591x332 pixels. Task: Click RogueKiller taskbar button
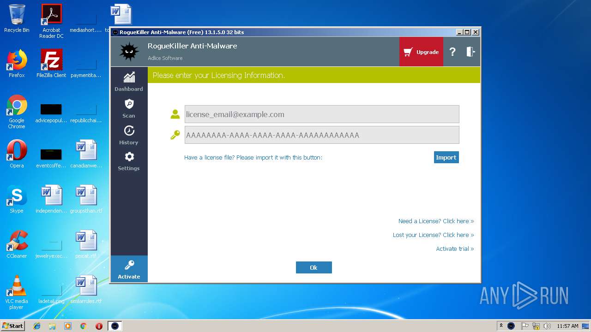click(115, 326)
